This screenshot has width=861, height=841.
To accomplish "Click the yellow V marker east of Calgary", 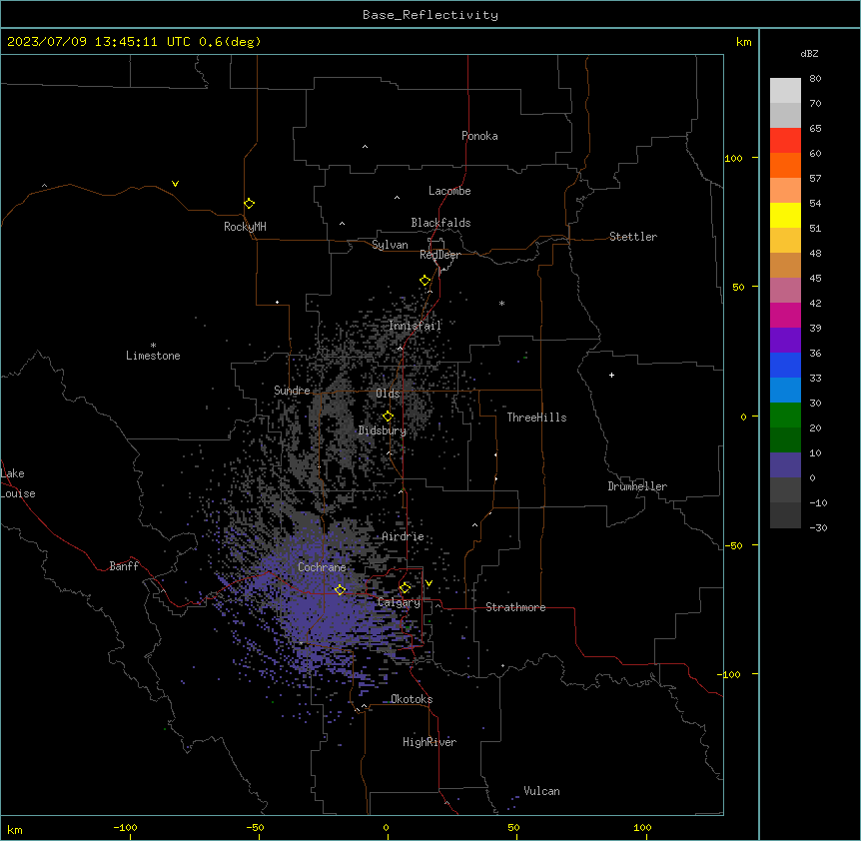I will click(429, 583).
